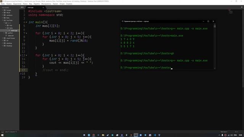Click the Bots folder icon
The height and width of the screenshot is (137, 244).
(x=5, y=18)
